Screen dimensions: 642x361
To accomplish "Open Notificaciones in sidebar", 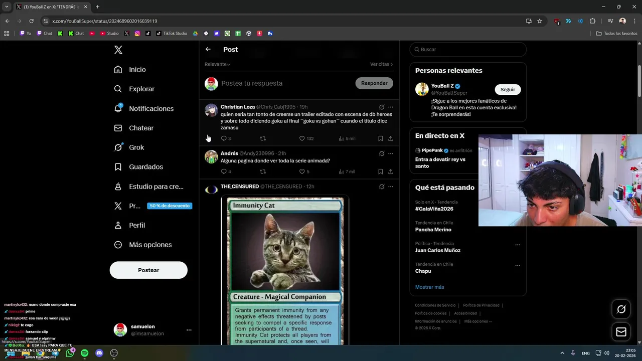I will click(144, 108).
